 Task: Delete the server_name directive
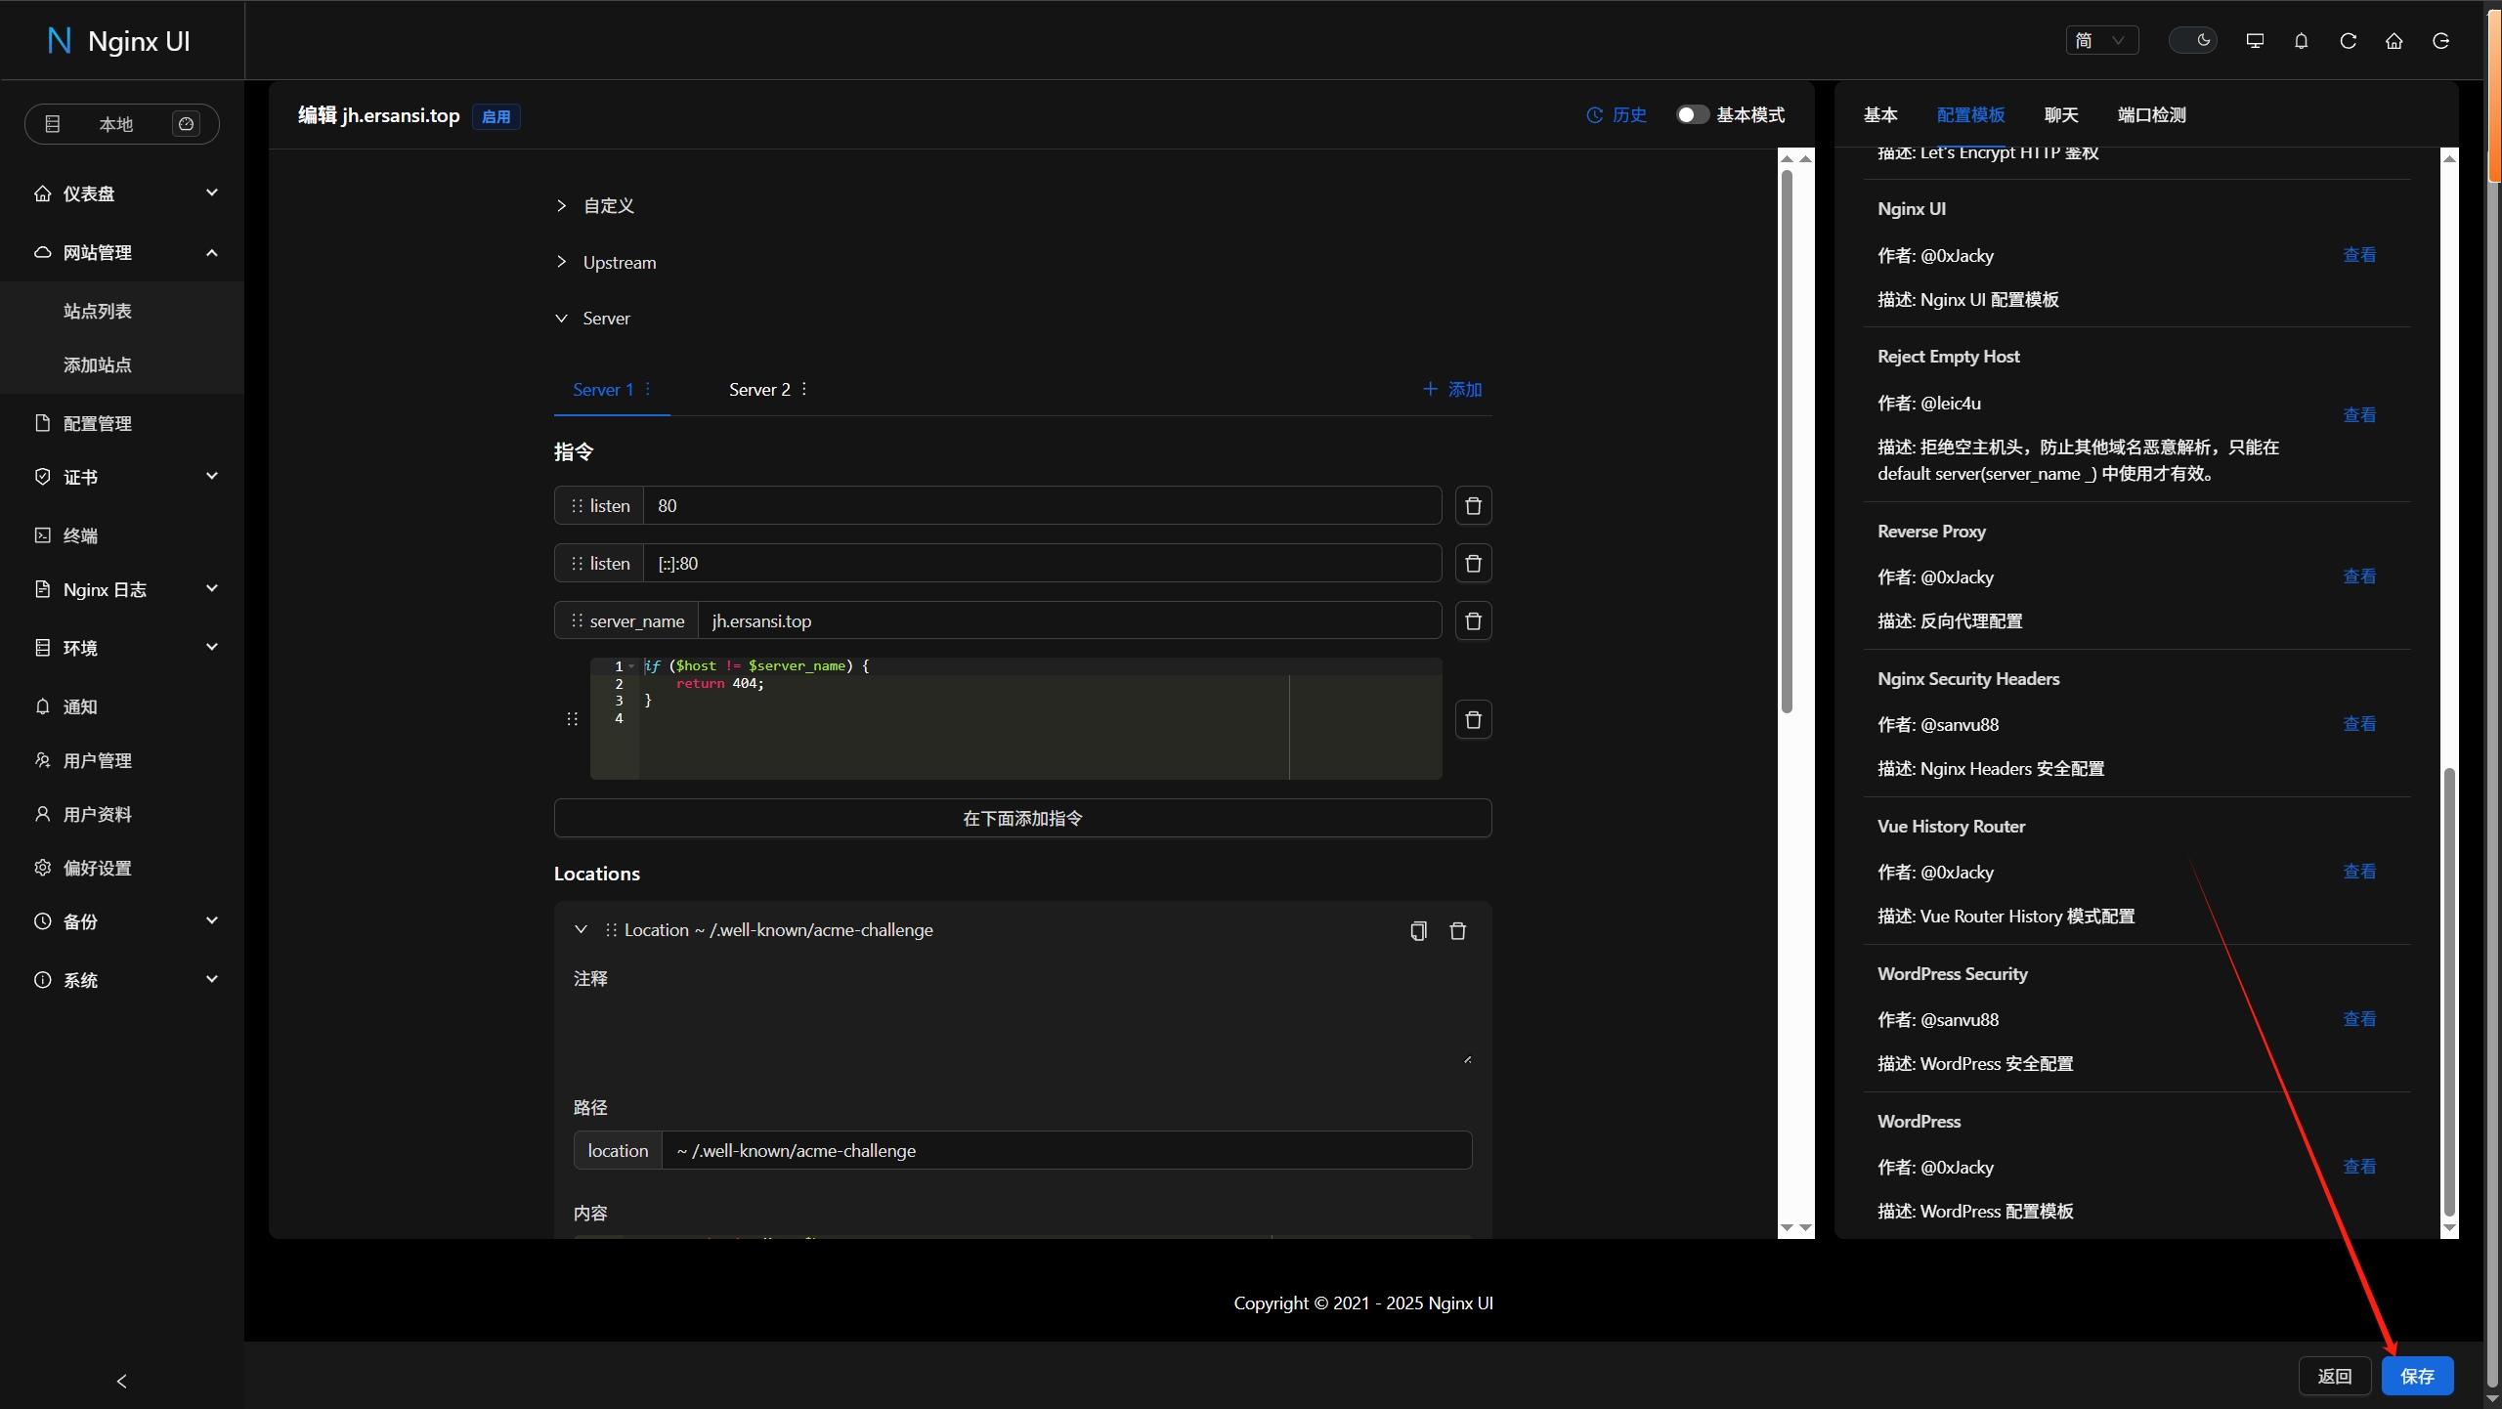1474,620
